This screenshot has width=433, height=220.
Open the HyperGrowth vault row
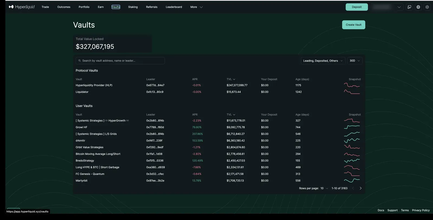coord(102,121)
